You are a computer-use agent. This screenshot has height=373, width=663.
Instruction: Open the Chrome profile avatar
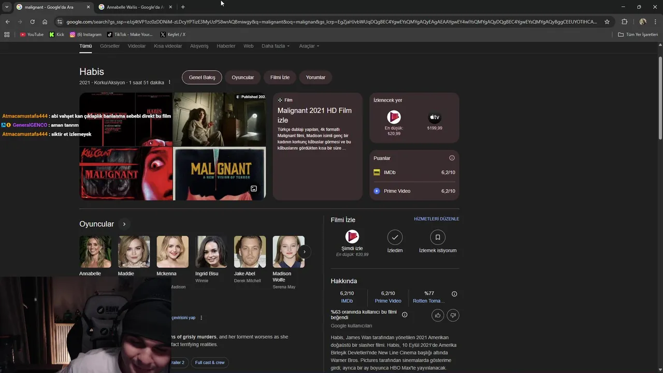643,22
